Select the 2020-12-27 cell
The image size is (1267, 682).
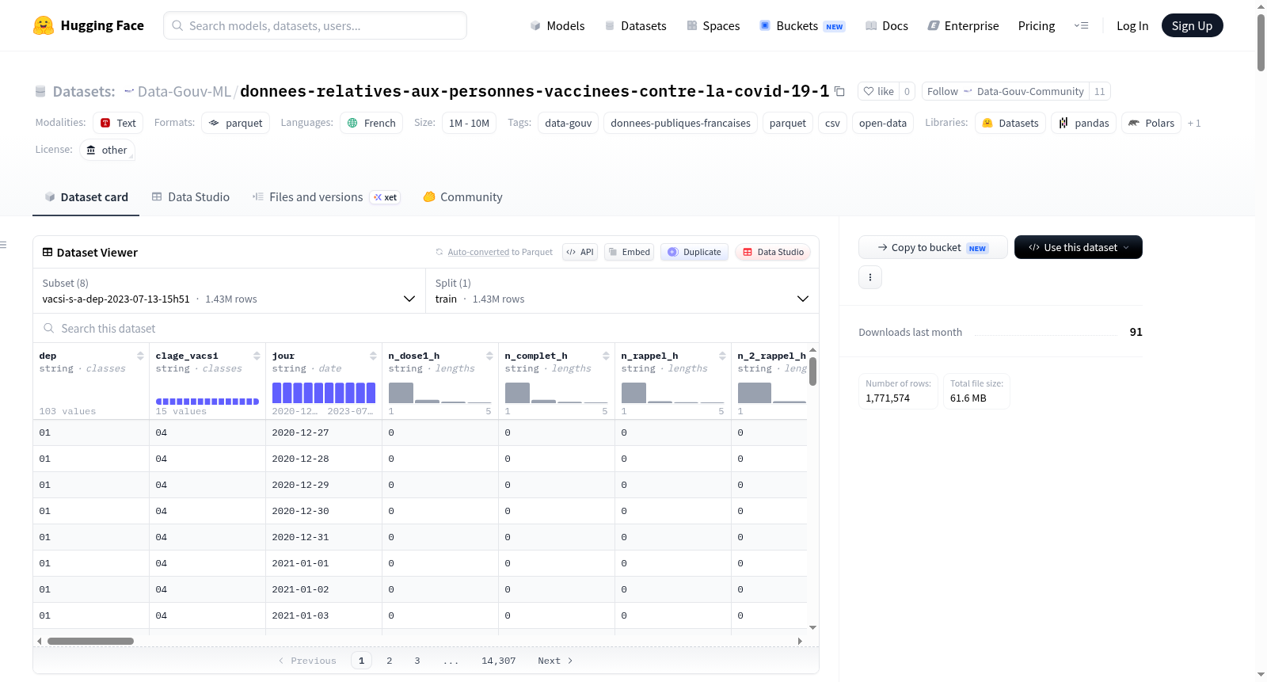323,432
